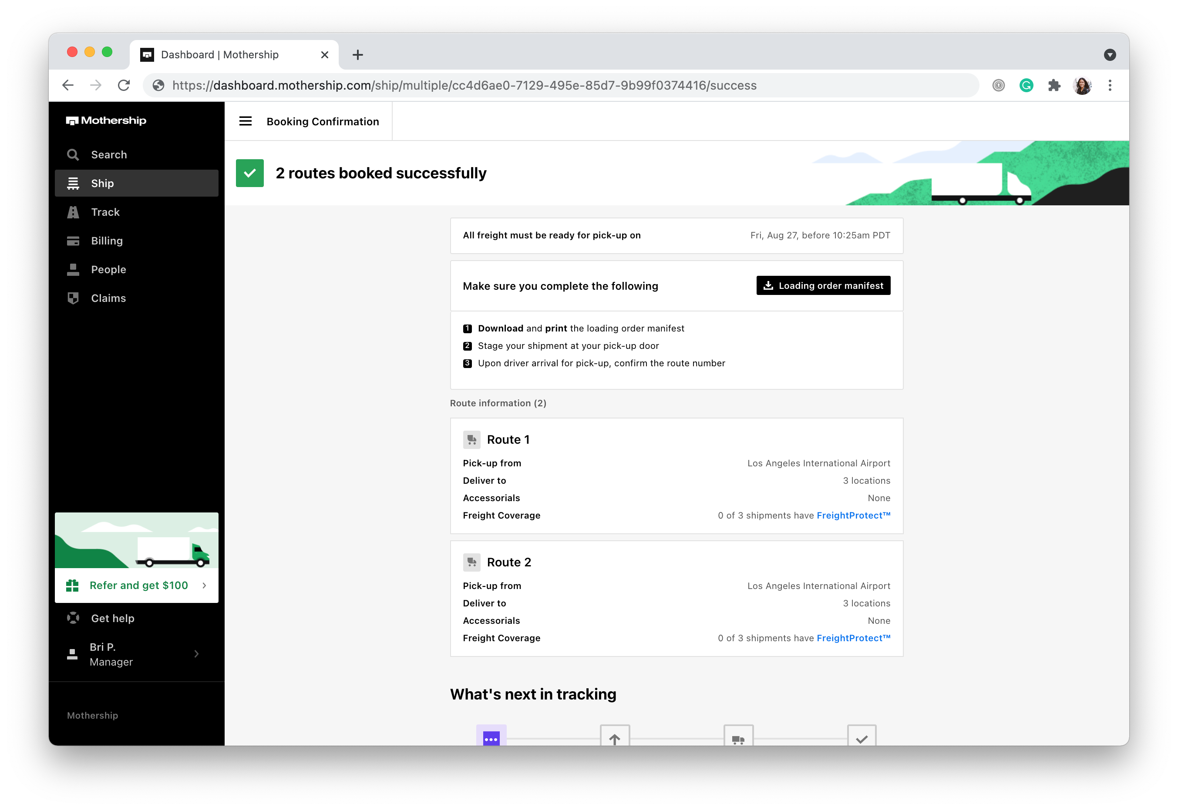Image resolution: width=1178 pixels, height=810 pixels.
Task: Click Route 2 '3 locations' value
Action: (866, 603)
